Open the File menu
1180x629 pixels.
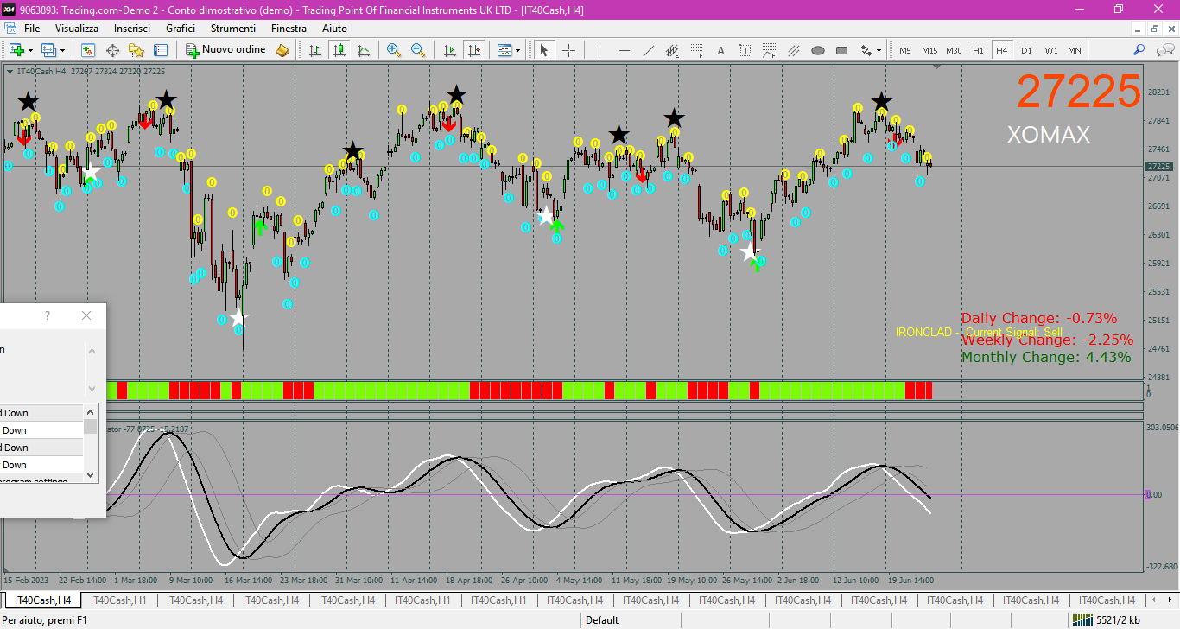[32, 29]
